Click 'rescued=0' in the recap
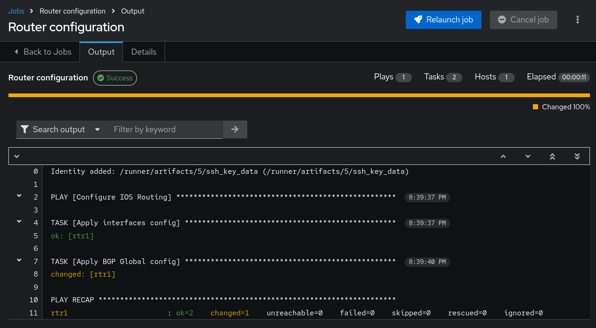Viewport: 596px width, 328px height. coord(467,313)
